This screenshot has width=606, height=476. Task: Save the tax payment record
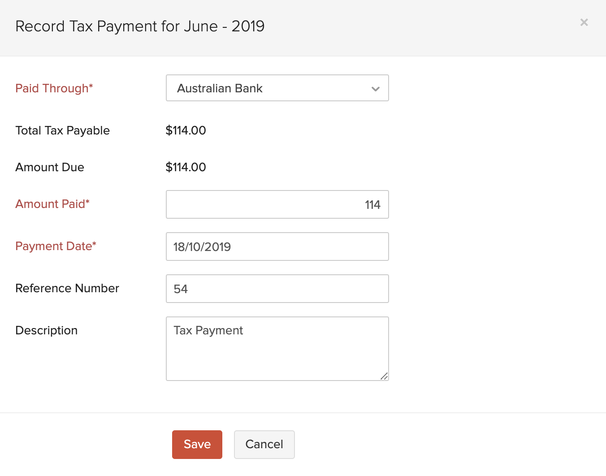coord(197,444)
